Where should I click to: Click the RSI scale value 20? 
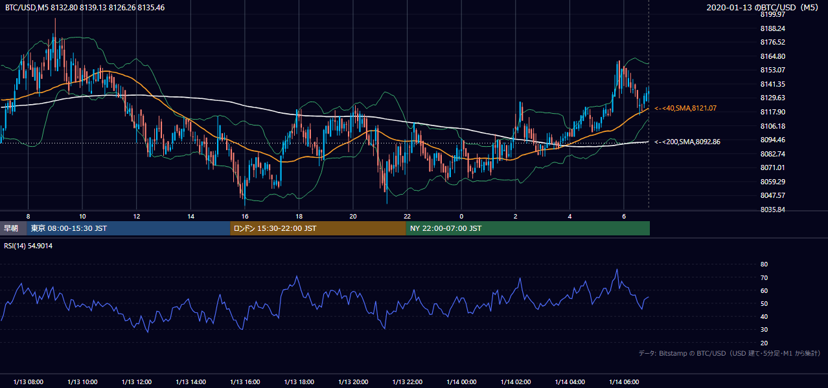(764, 343)
